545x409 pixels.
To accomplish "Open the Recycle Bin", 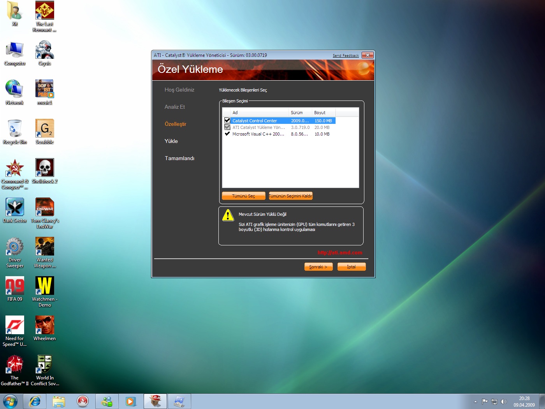I will pos(15,132).
